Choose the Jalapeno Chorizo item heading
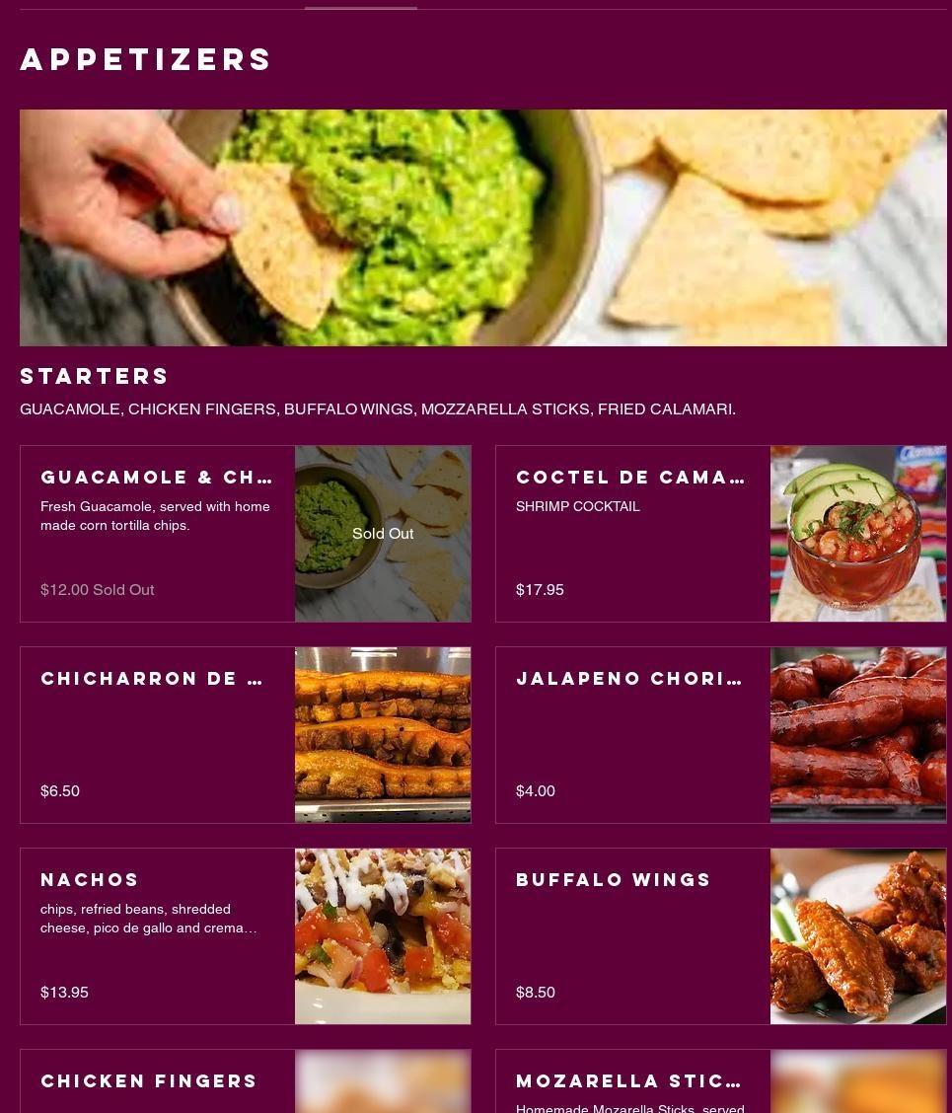The height and width of the screenshot is (1113, 952). click(629, 679)
